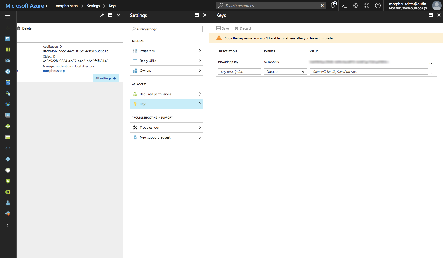Screen dimensions: 443x258
Task: Save the keys
Action: [223, 28]
